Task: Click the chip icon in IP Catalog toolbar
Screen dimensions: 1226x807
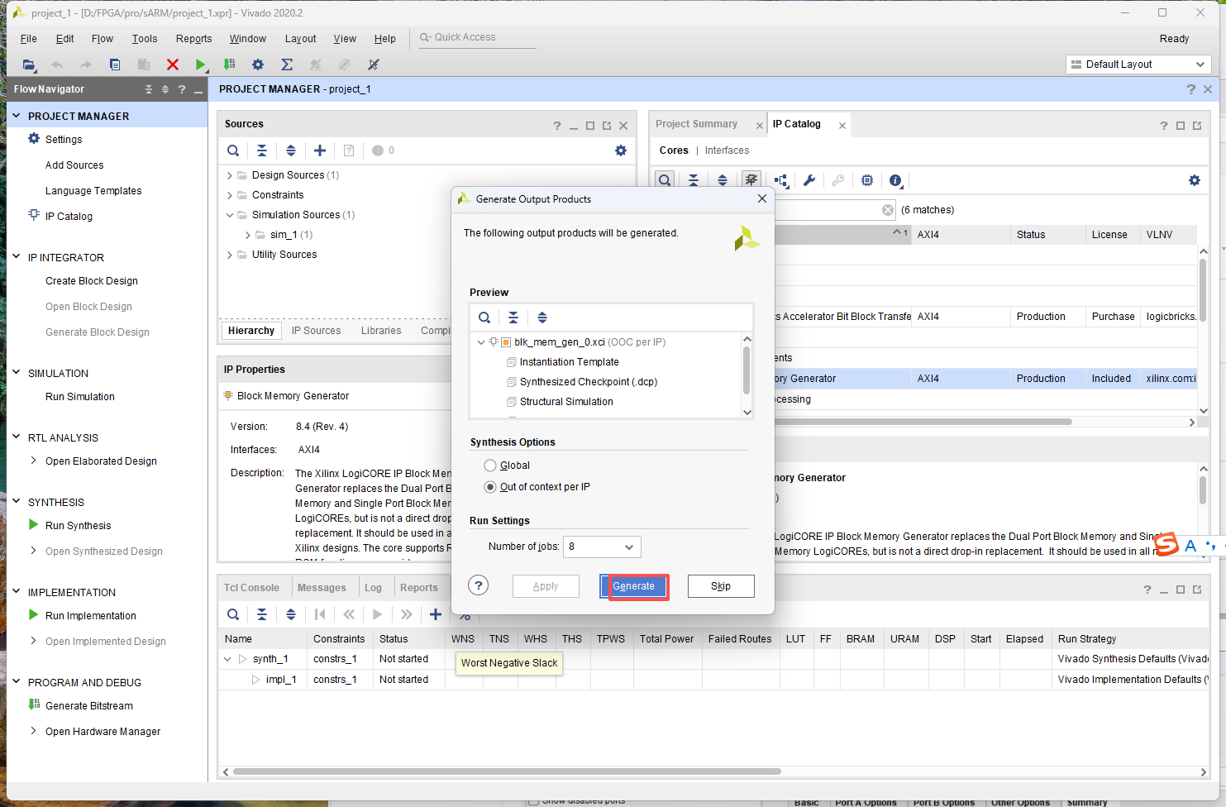Action: click(x=867, y=180)
